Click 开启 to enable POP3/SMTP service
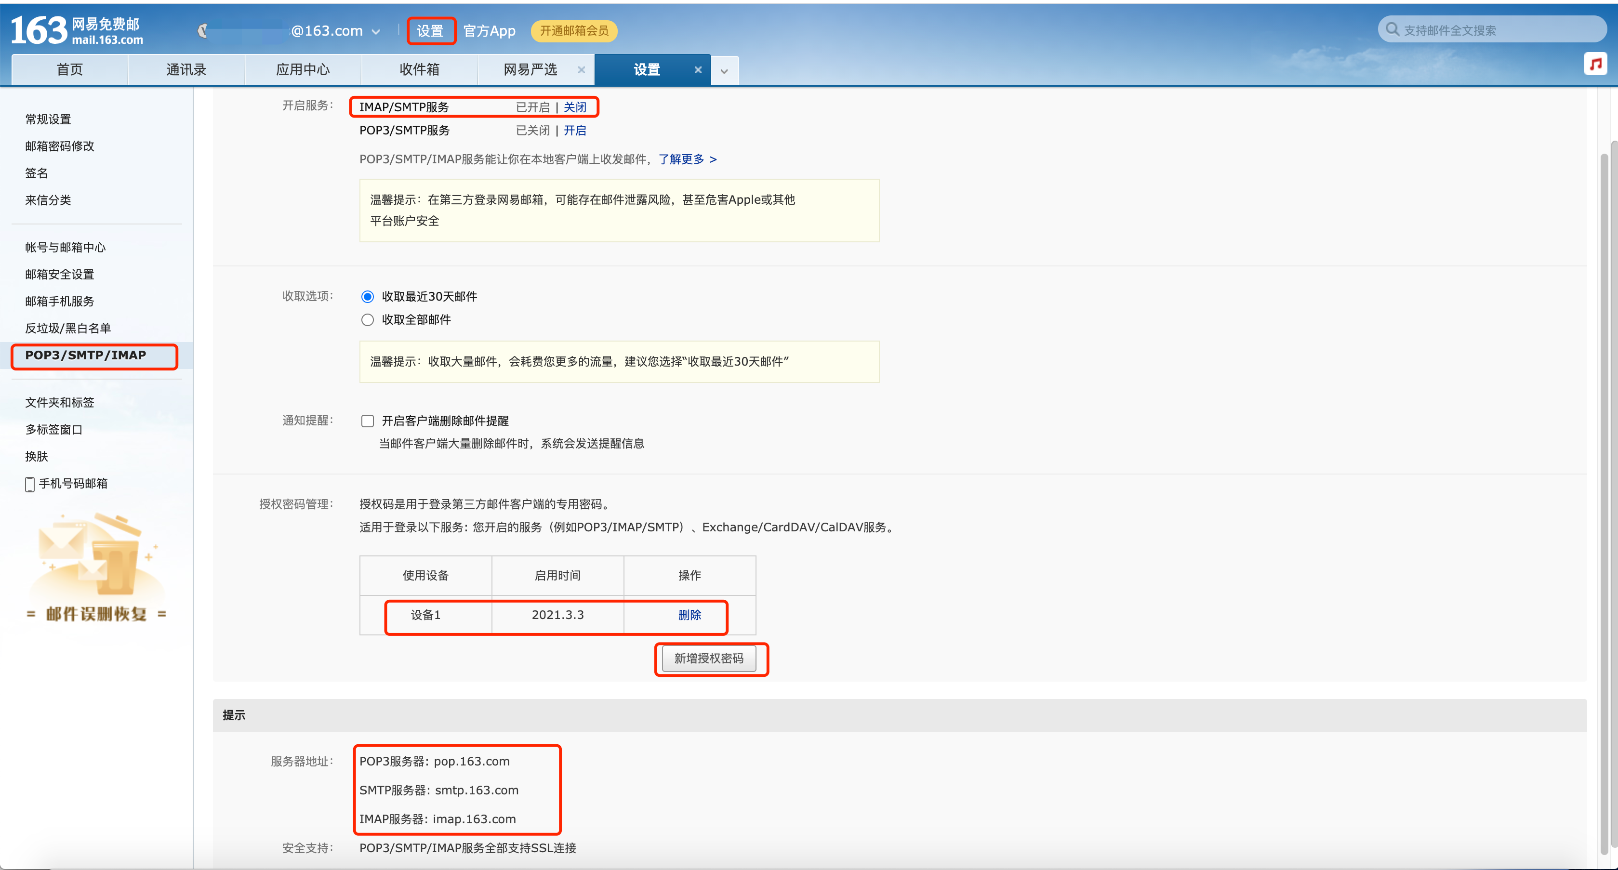The height and width of the screenshot is (870, 1618). click(x=575, y=130)
